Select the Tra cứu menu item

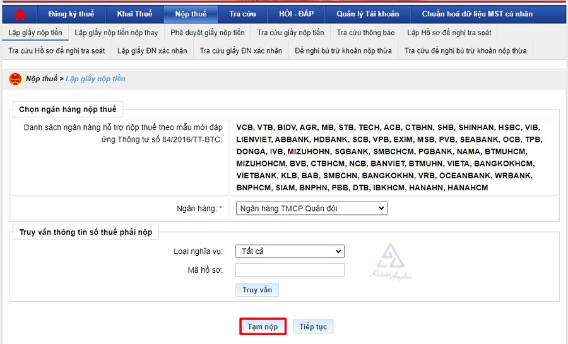click(243, 14)
